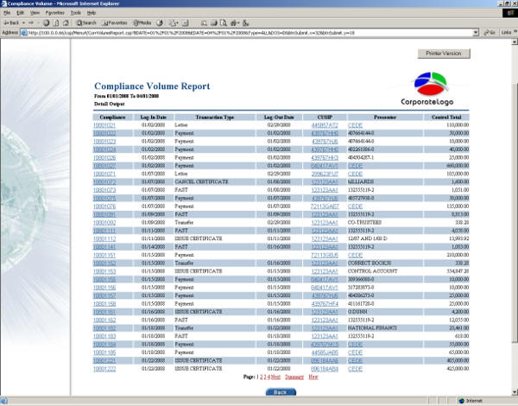Go to the Home page icon
Image resolution: width=518 pixels, height=406 pixels.
click(x=66, y=22)
